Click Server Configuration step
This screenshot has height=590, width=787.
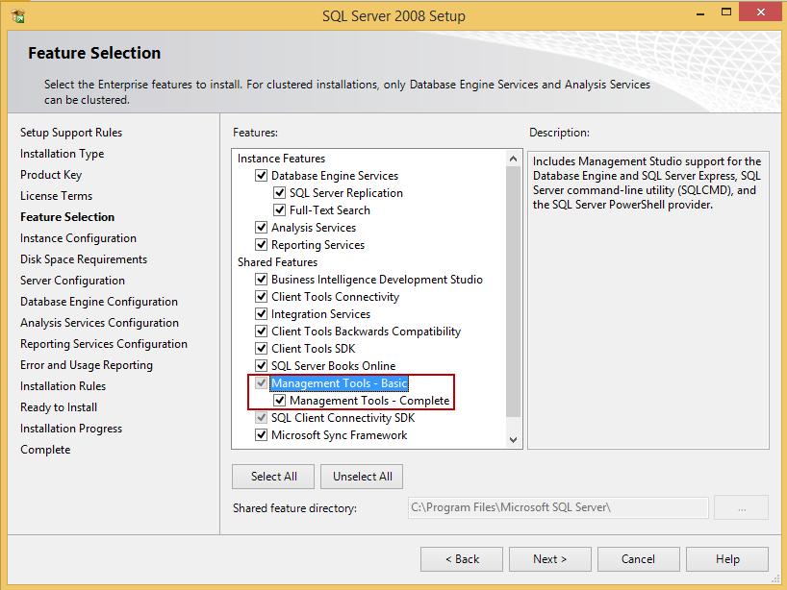(x=73, y=281)
